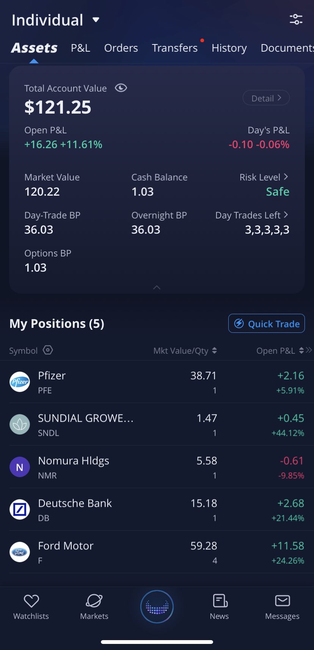Toggle account value visibility eye icon
Screen dimensions: 314x650
tap(121, 88)
